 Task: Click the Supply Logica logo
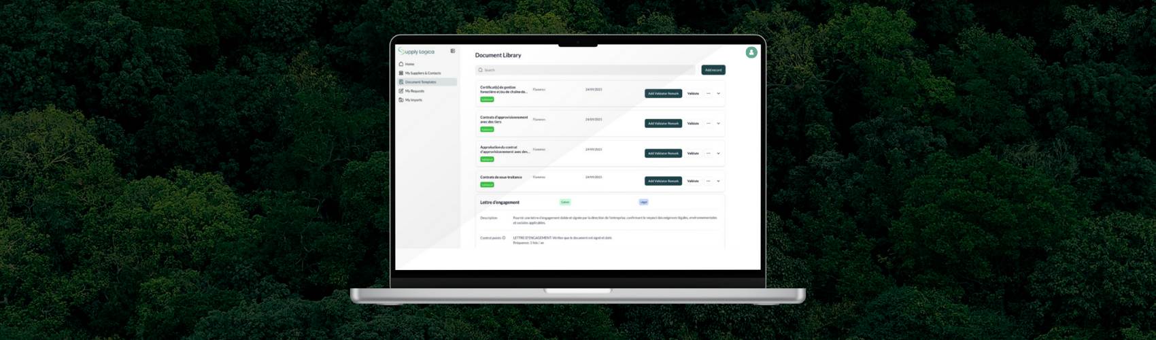[x=416, y=52]
